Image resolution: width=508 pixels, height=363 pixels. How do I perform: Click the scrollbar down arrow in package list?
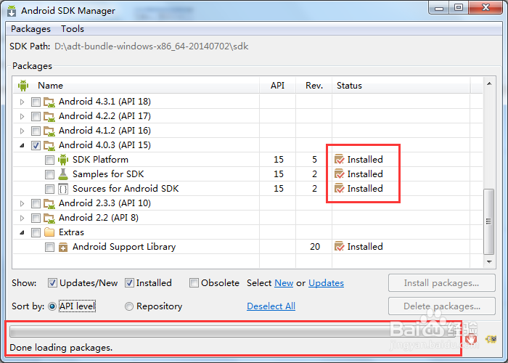[x=489, y=261]
